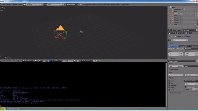Toggle visibility eye for Camera in the outliner
Screen dimensions: 198x111
[196, 14]
